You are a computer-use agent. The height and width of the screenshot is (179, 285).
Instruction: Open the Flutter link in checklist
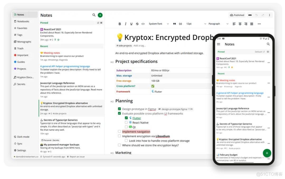click(x=137, y=118)
